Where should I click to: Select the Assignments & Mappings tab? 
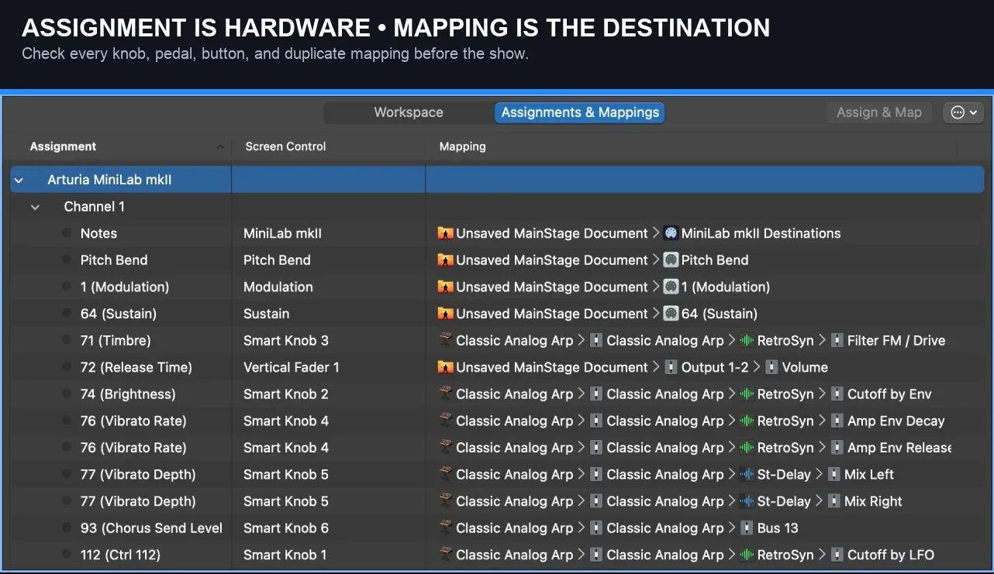point(580,112)
